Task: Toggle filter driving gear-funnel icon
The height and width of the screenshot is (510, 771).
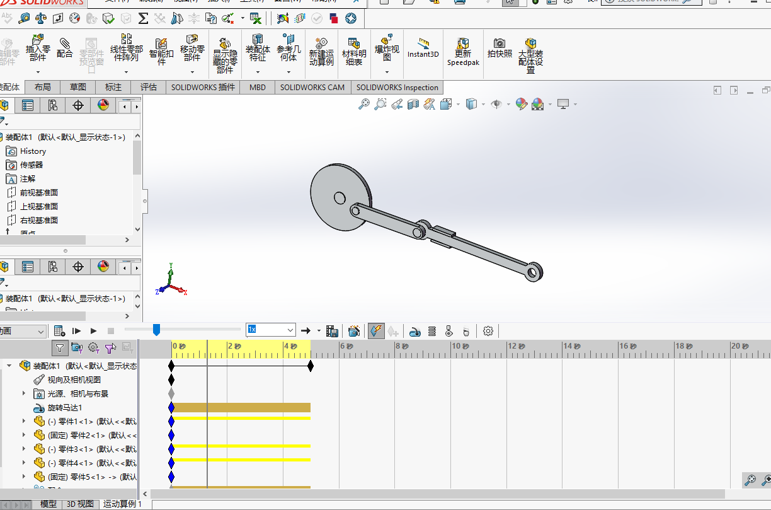Action: (x=94, y=347)
